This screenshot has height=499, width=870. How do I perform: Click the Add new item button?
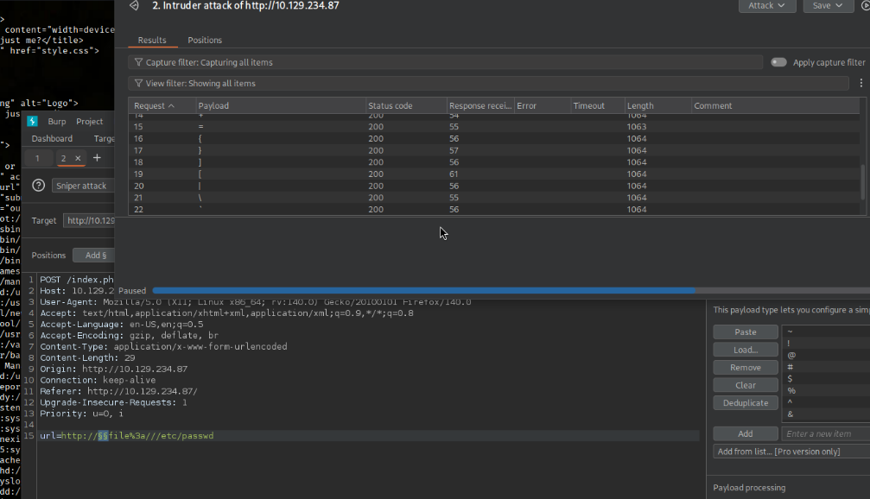746,433
